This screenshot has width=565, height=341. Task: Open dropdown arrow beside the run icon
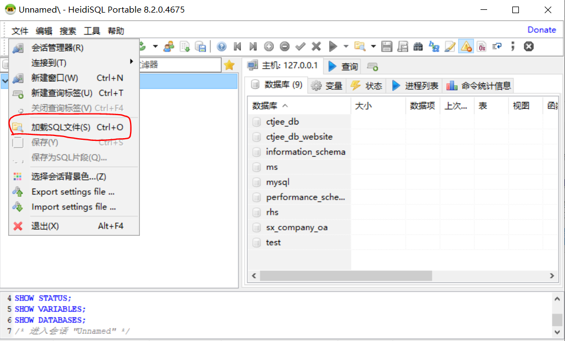(346, 47)
